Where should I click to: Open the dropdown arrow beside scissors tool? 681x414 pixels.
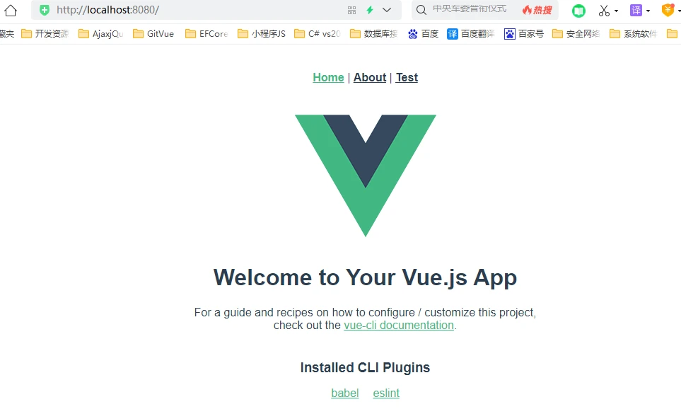click(x=616, y=11)
